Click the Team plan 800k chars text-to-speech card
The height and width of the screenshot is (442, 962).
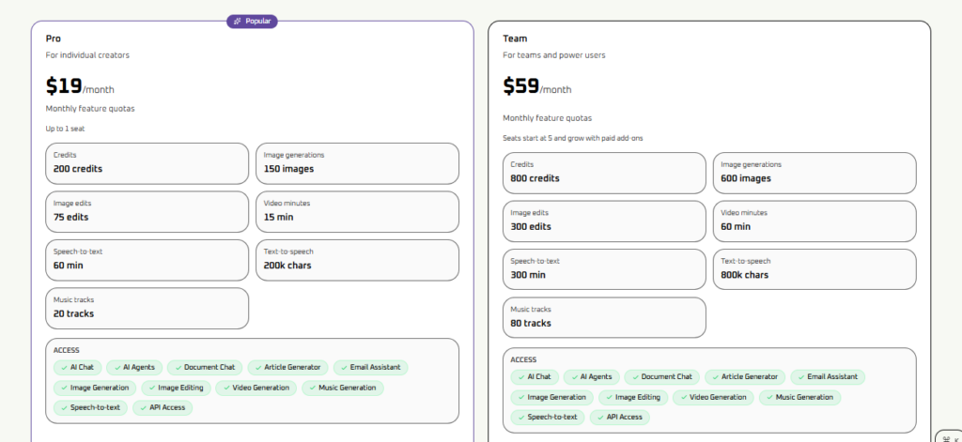[x=814, y=269]
